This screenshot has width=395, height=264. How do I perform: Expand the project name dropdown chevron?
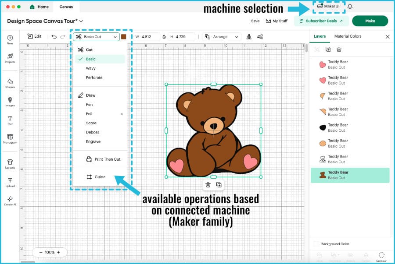pos(81,21)
